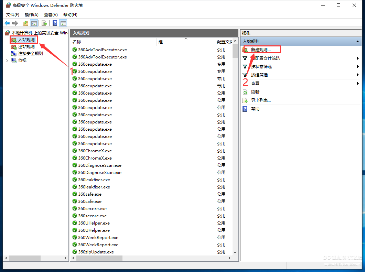Select the first 360UHelper.exe rule
Image resolution: width=365 pixels, height=272 pixels.
[x=94, y=223]
